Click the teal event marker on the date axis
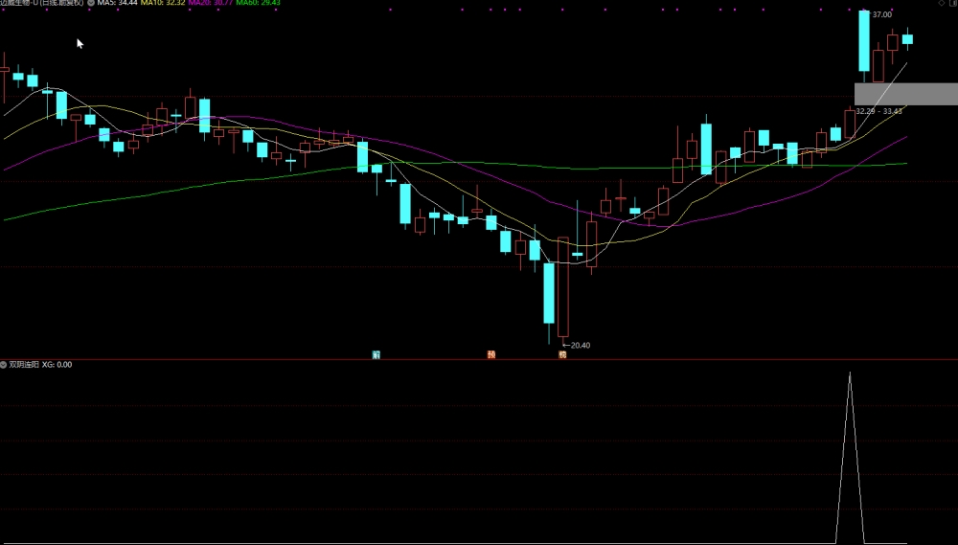Screen dimensions: 958x545 click(376, 355)
